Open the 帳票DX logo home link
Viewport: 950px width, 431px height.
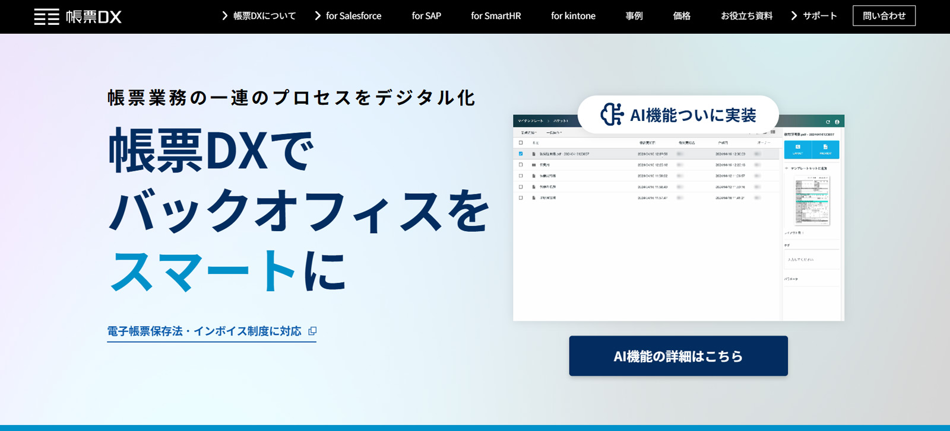78,17
